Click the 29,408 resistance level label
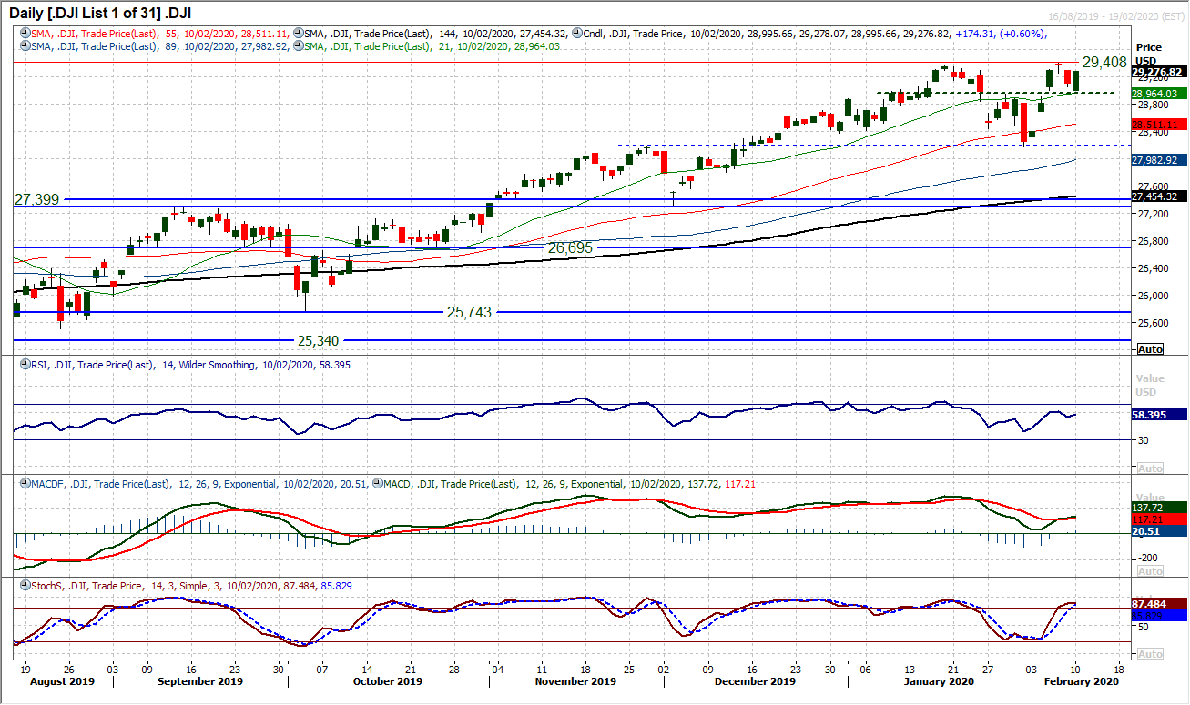Image resolution: width=1190 pixels, height=705 pixels. coord(1105,62)
